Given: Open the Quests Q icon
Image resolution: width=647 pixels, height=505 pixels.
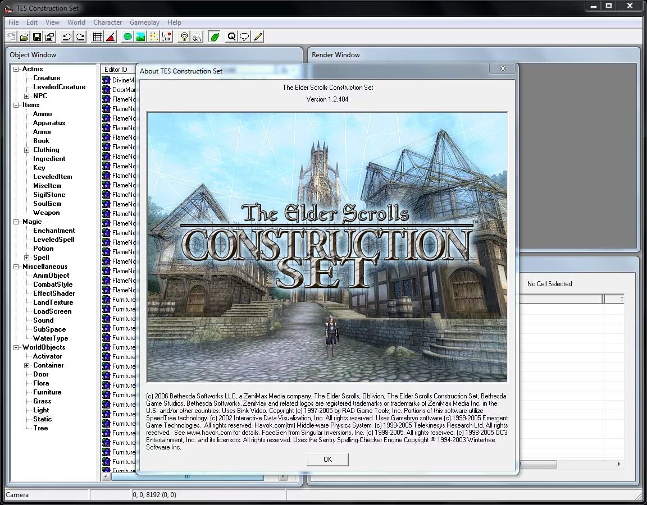Looking at the screenshot, I should click(x=232, y=37).
